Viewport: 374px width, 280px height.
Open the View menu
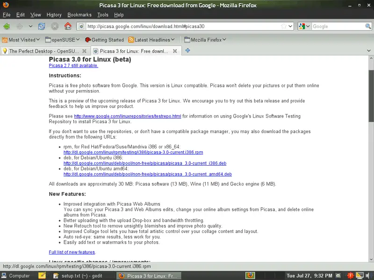36,15
